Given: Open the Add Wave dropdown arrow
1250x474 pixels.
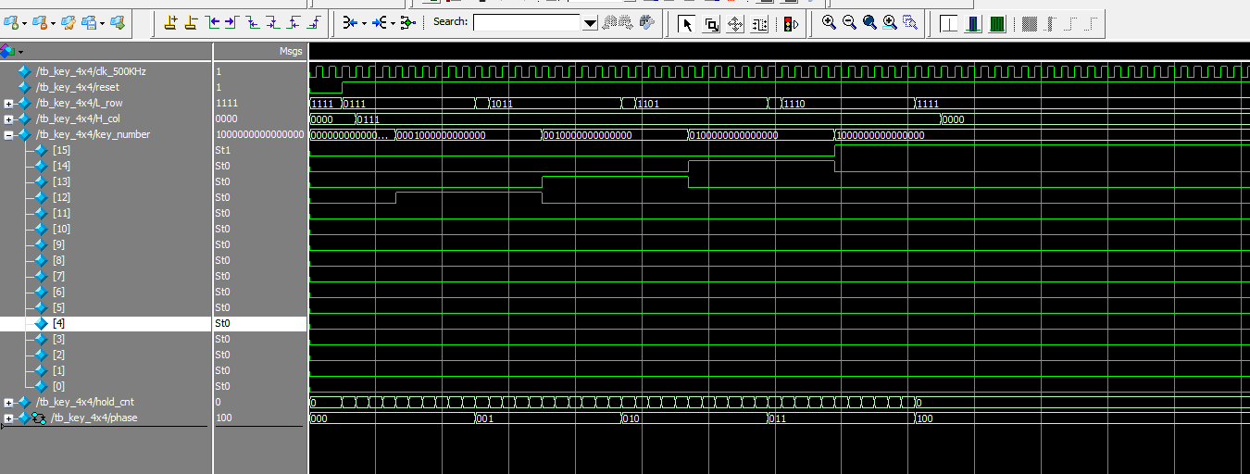Looking at the screenshot, I should (24, 22).
